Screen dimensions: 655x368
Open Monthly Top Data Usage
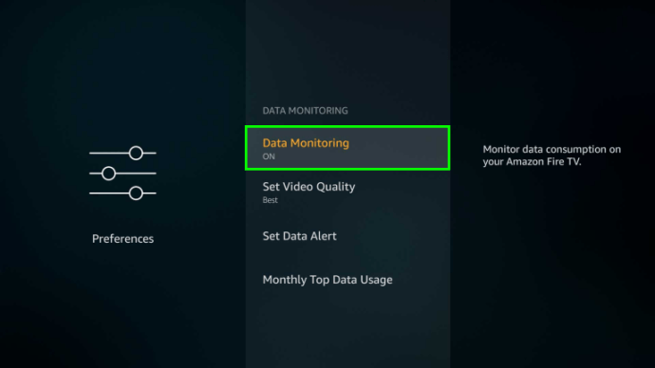pos(347,280)
